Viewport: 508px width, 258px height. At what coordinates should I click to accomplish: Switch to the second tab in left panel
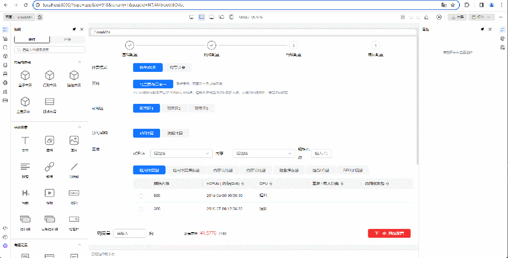[x=67, y=39]
